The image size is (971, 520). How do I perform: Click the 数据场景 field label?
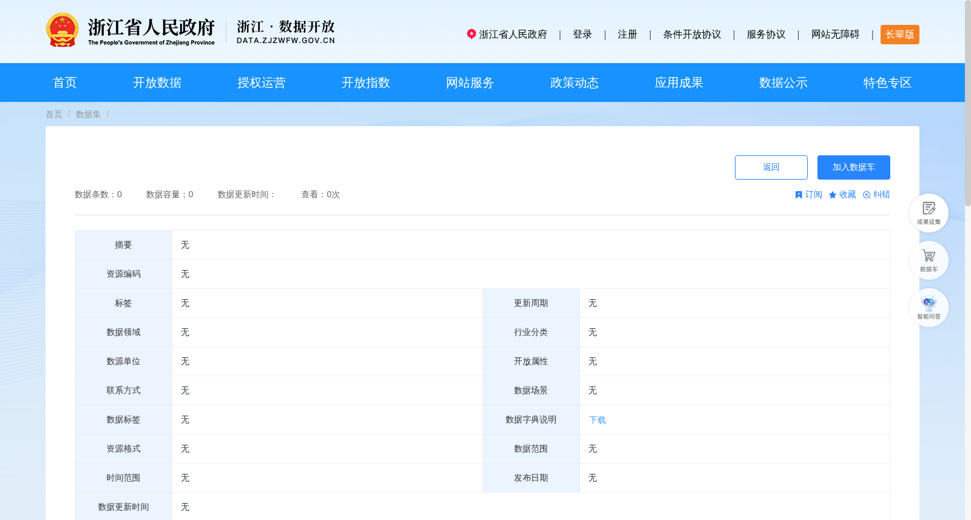point(531,391)
